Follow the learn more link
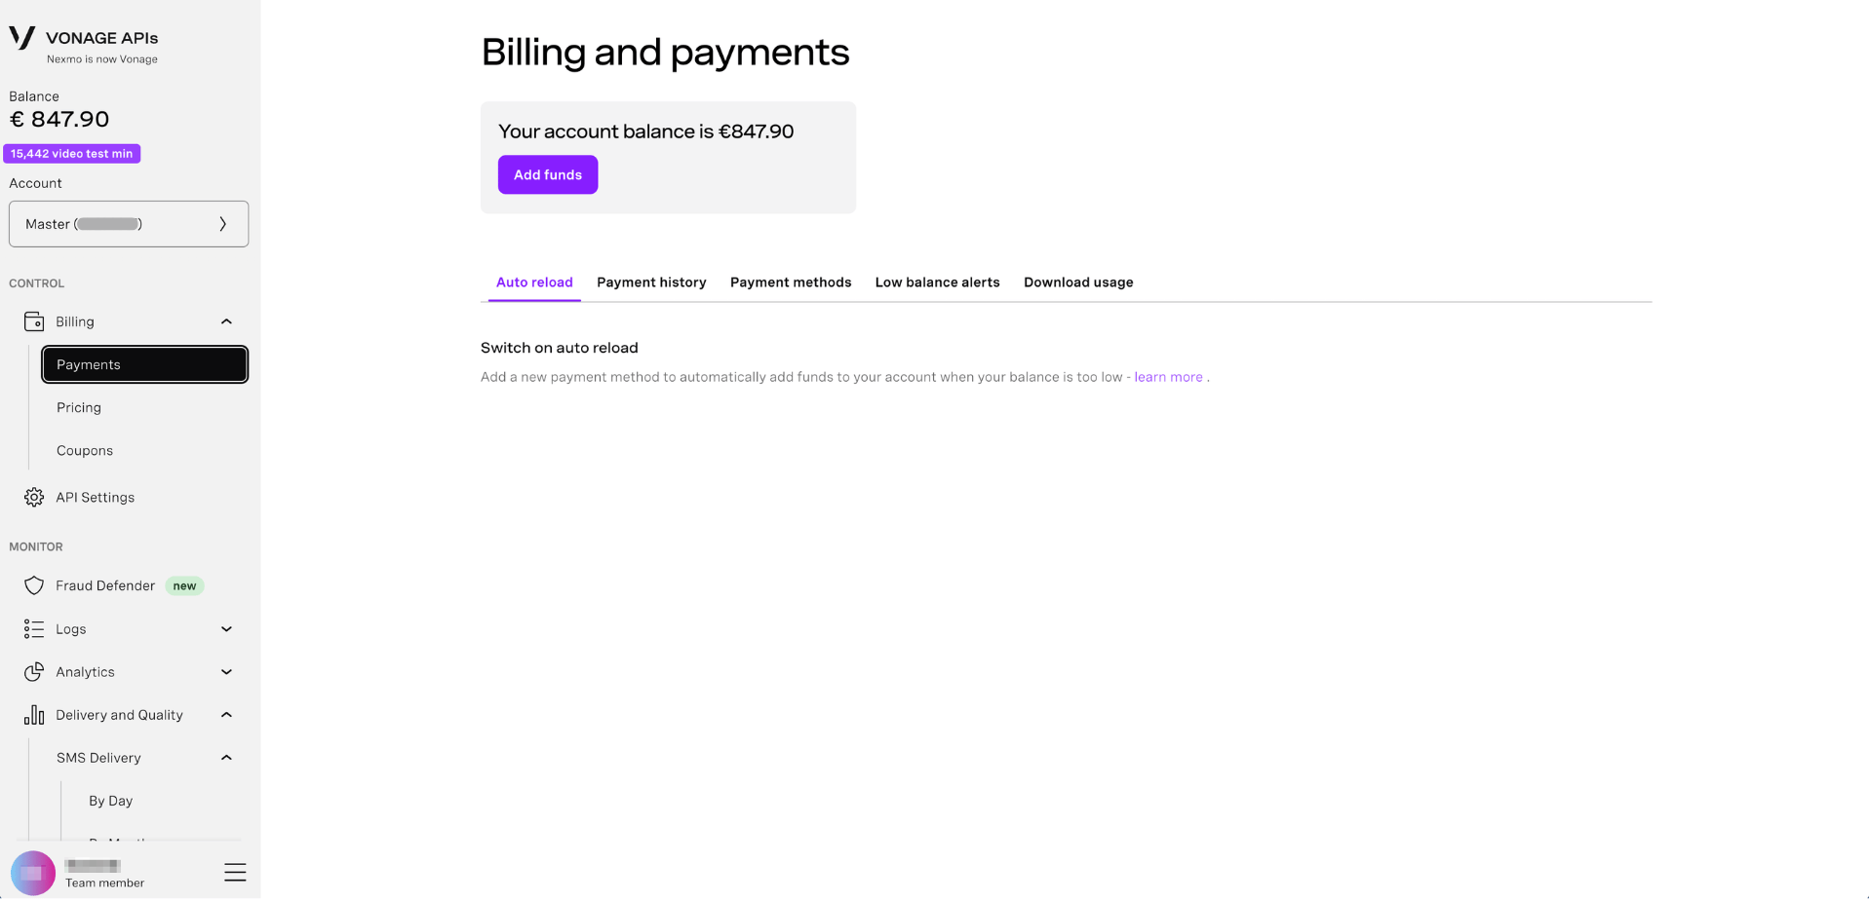The image size is (1869, 901). point(1168,377)
